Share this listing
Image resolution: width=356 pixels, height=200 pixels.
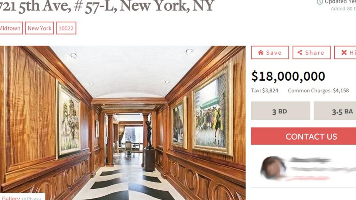(311, 53)
